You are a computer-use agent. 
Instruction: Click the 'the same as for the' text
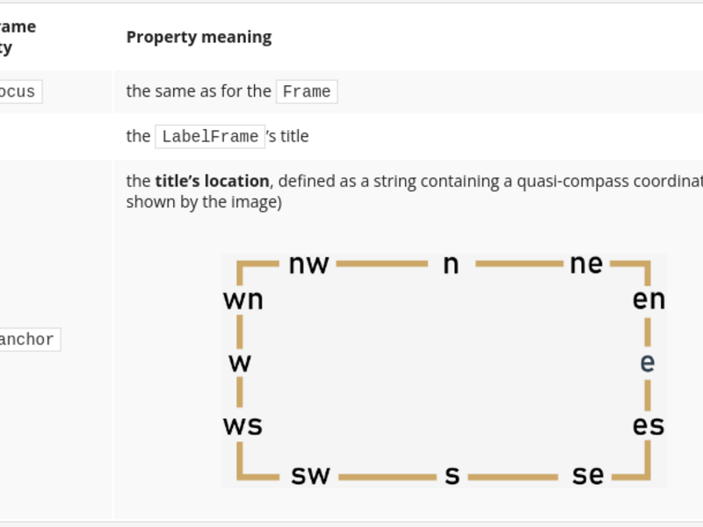199,91
